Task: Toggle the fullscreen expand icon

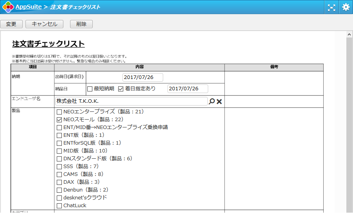Action: [331, 7]
